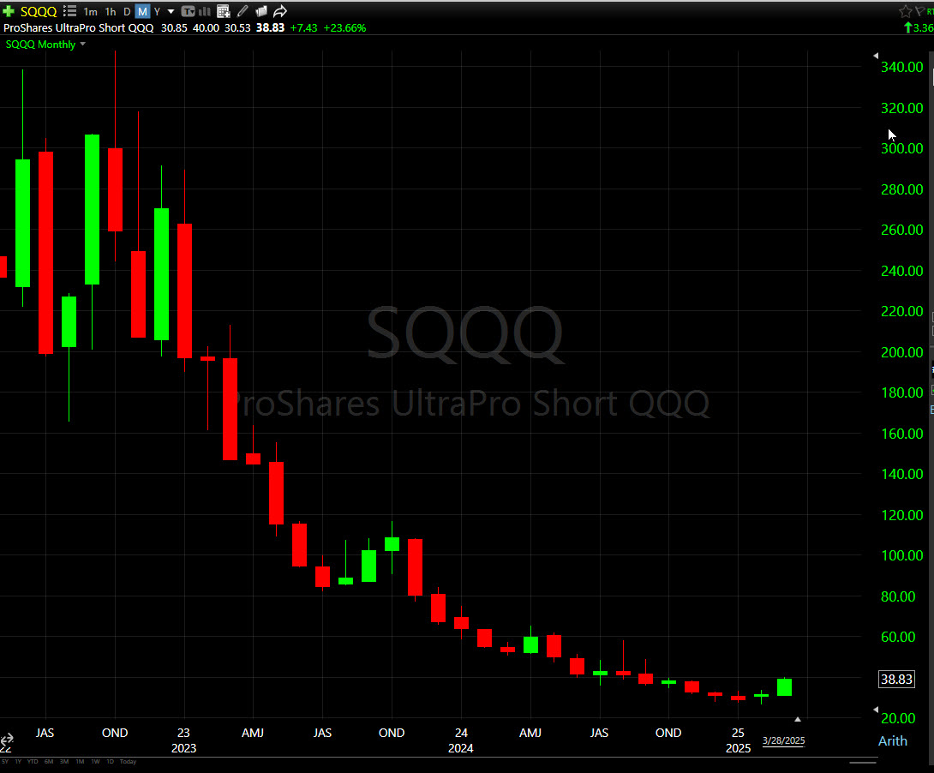Image resolution: width=934 pixels, height=773 pixels.
Task: Select the pencil drawing tool
Action: (x=242, y=12)
